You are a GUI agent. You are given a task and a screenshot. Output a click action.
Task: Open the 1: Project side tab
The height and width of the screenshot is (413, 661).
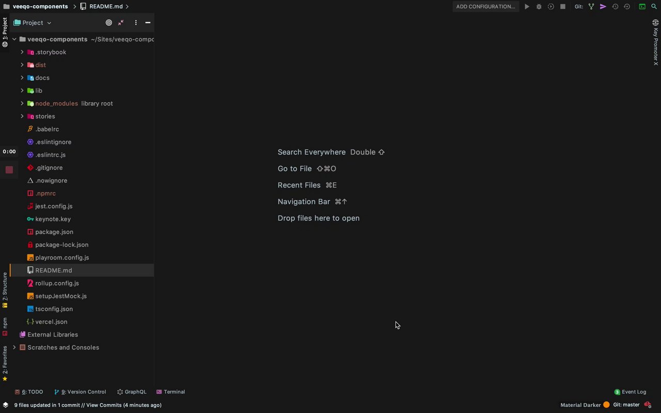[5, 32]
